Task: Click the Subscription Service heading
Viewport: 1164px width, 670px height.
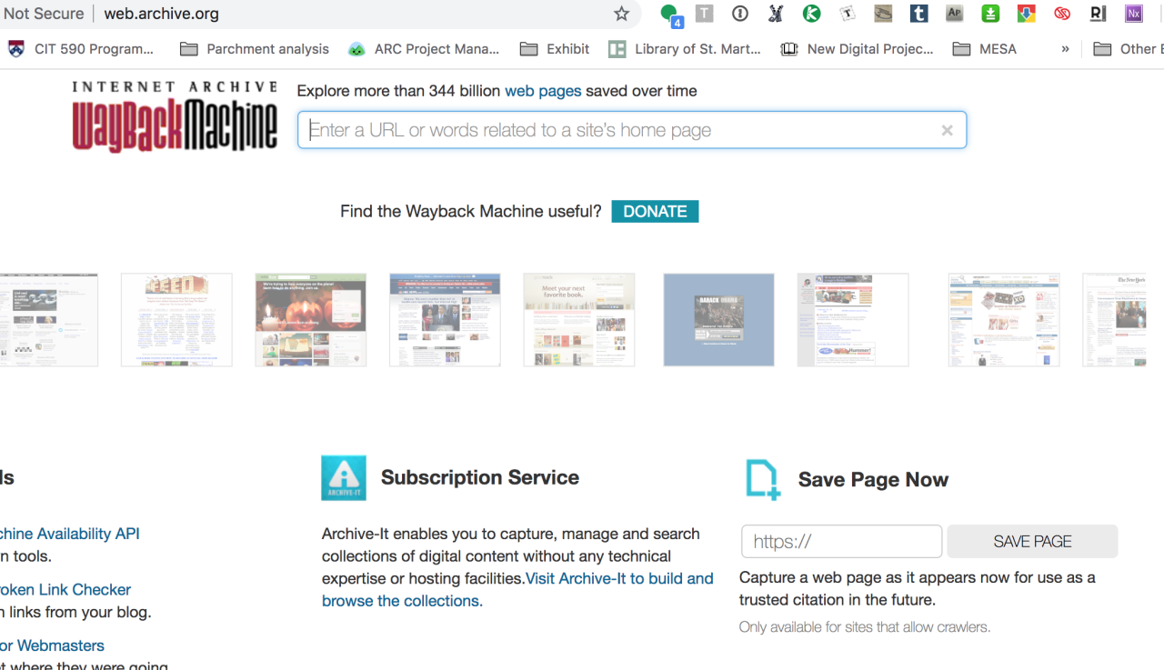Action: pos(480,477)
